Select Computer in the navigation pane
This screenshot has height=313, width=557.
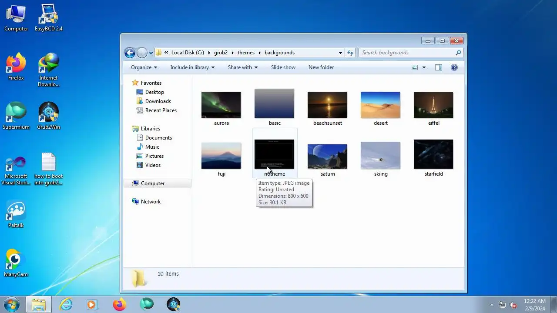coord(148,183)
